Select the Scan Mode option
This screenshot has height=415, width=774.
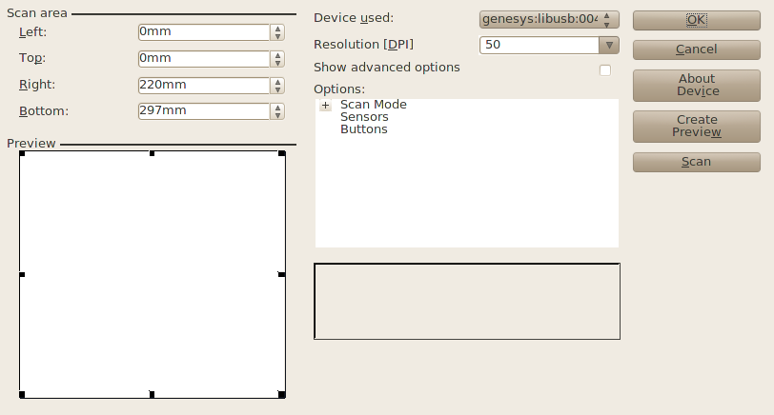374,105
